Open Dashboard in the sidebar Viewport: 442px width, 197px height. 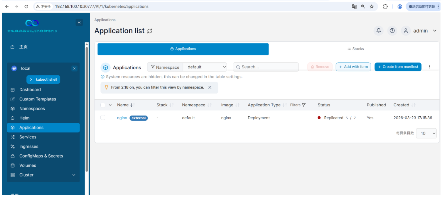[43, 90]
